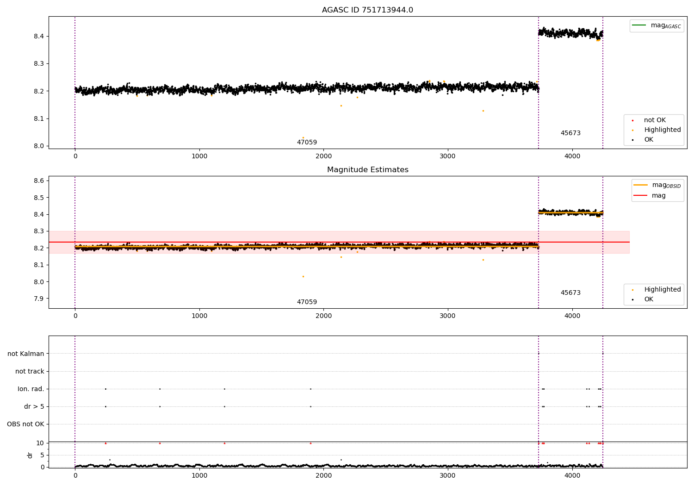
Task: Click the 7.9 y-axis tick label
Action: [39, 299]
